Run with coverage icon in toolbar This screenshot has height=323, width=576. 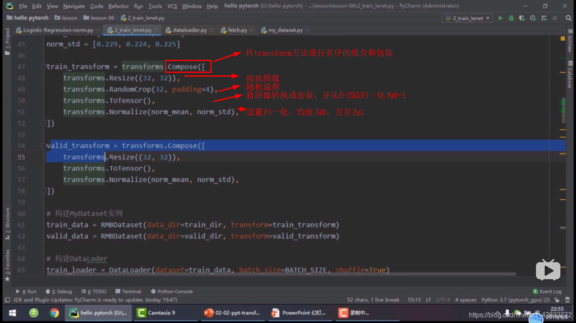point(522,18)
